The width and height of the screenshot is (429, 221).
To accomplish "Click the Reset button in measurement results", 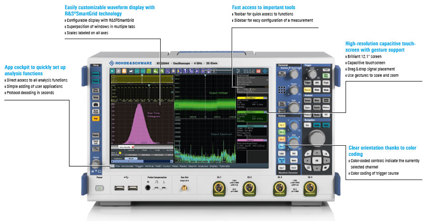I will pos(131,158).
